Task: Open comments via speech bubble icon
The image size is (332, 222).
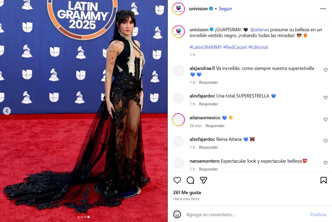Action: tap(190, 180)
